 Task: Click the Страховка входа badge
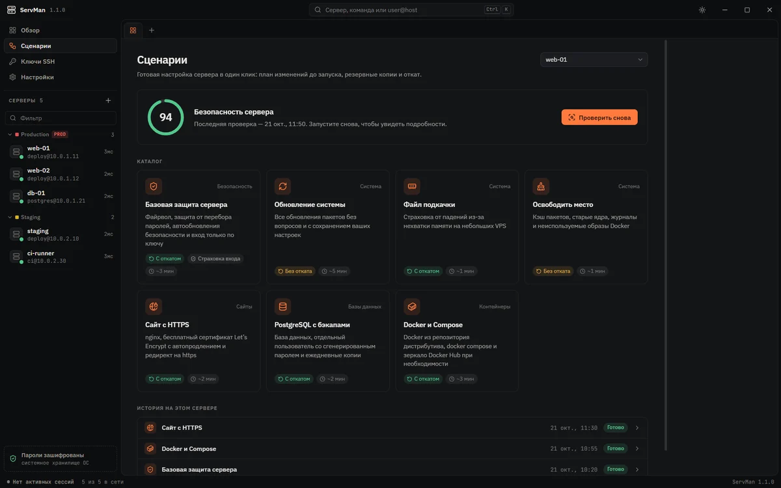tap(215, 258)
